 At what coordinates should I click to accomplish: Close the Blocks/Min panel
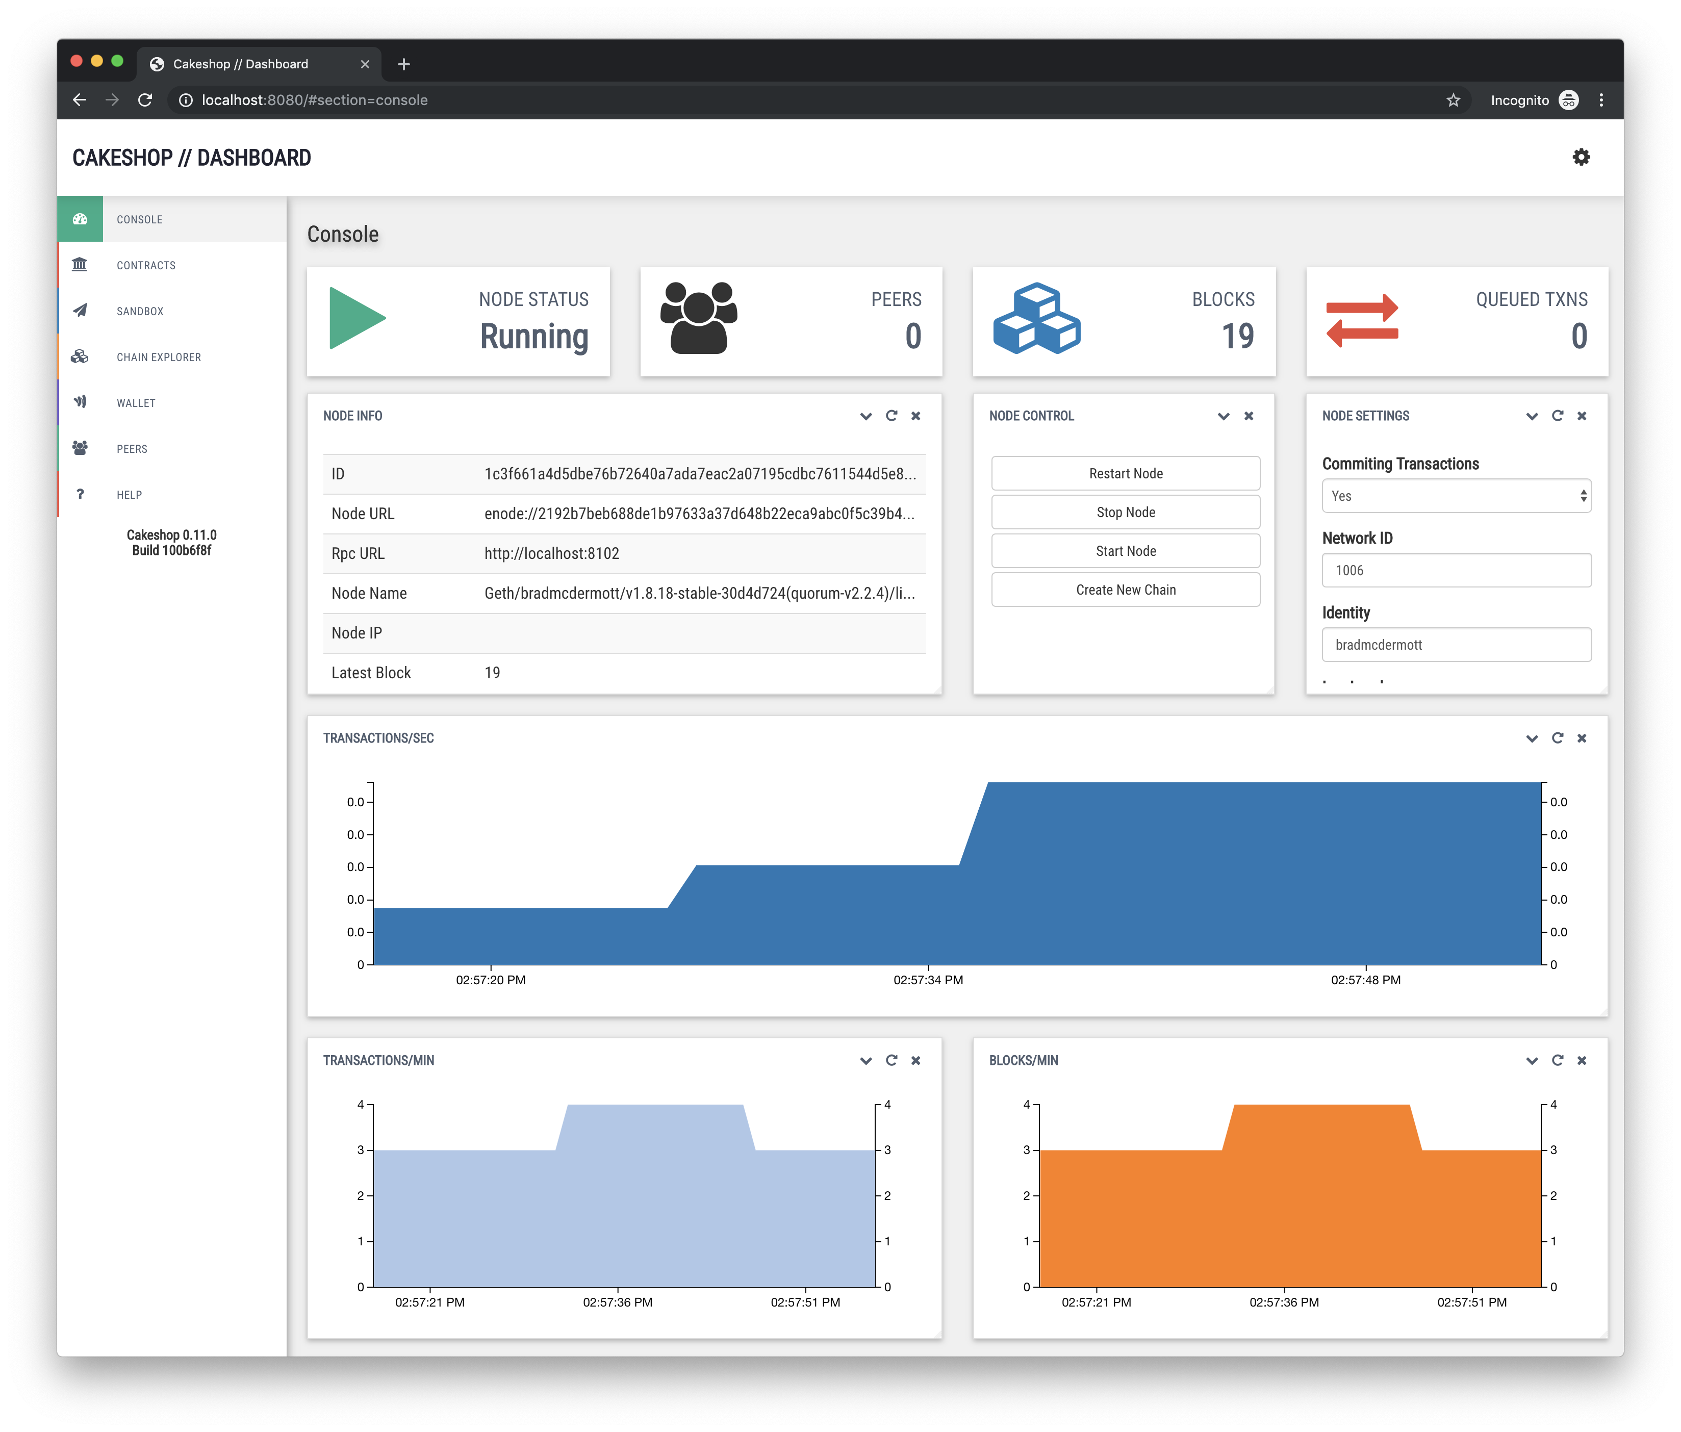click(x=1581, y=1060)
